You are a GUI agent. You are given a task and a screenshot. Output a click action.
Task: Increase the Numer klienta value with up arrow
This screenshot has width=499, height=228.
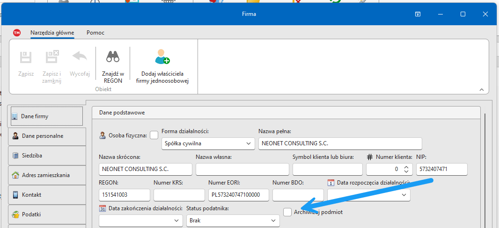pos(406,166)
